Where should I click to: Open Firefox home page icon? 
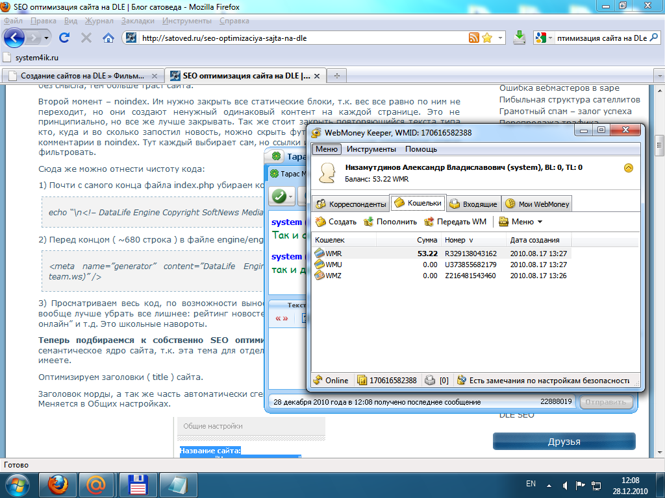(x=108, y=38)
